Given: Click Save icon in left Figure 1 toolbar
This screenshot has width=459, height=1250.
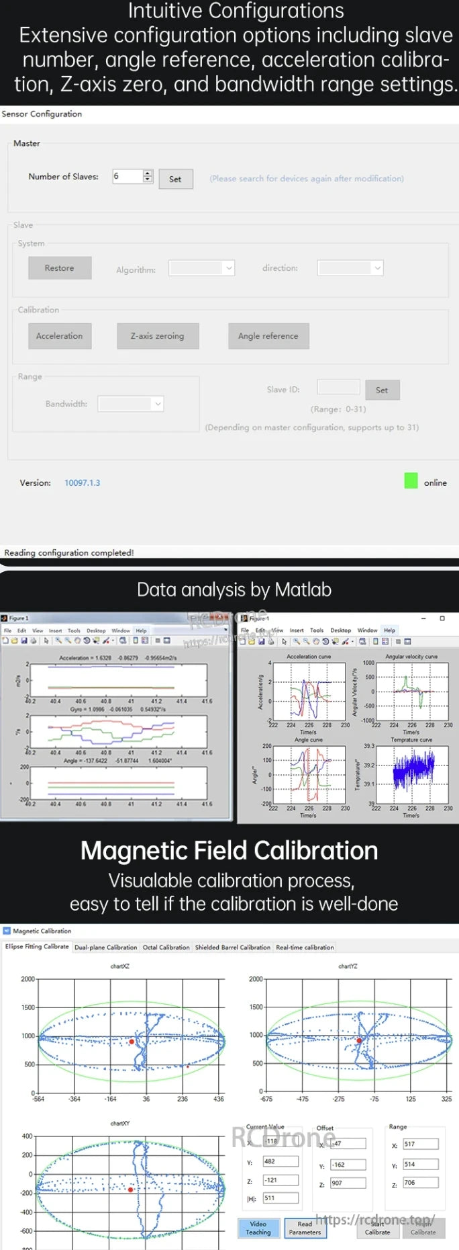Looking at the screenshot, I should pos(23,640).
